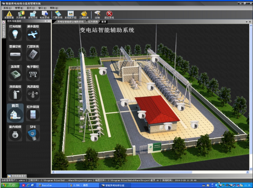
Task: Open the Windows 开始 Start button
Action: 9,185
